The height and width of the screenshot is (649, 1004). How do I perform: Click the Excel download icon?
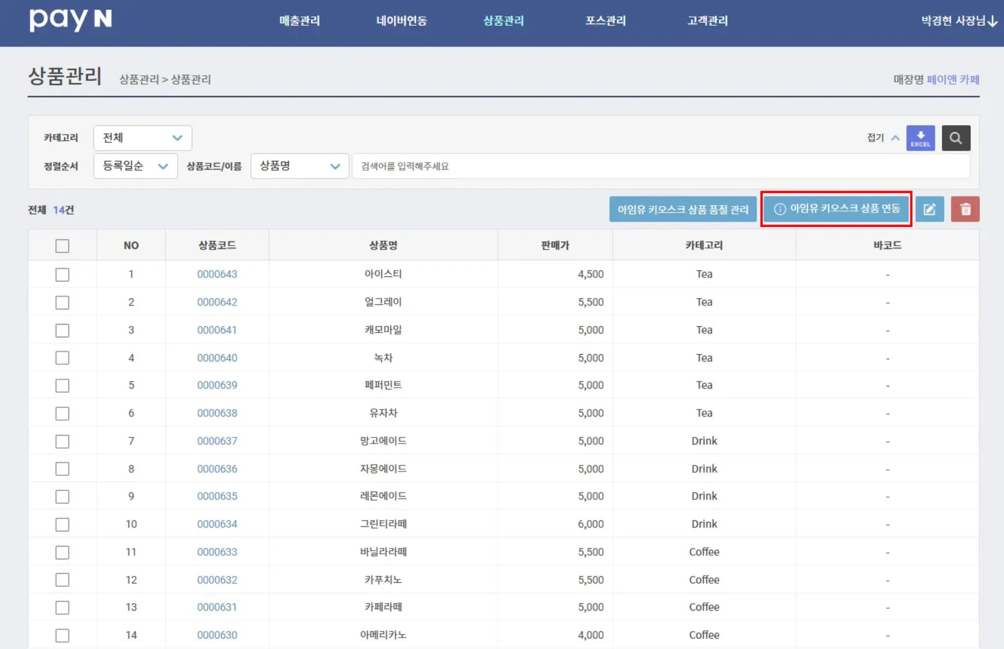click(x=920, y=138)
